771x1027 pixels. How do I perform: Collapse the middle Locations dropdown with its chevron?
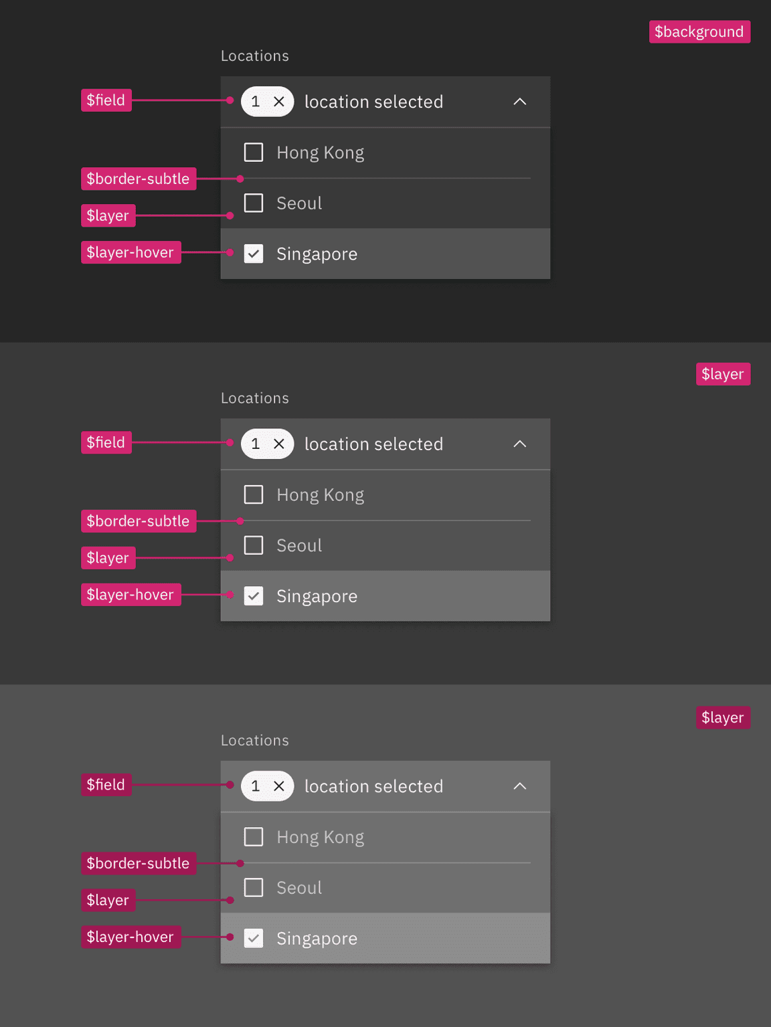[520, 444]
